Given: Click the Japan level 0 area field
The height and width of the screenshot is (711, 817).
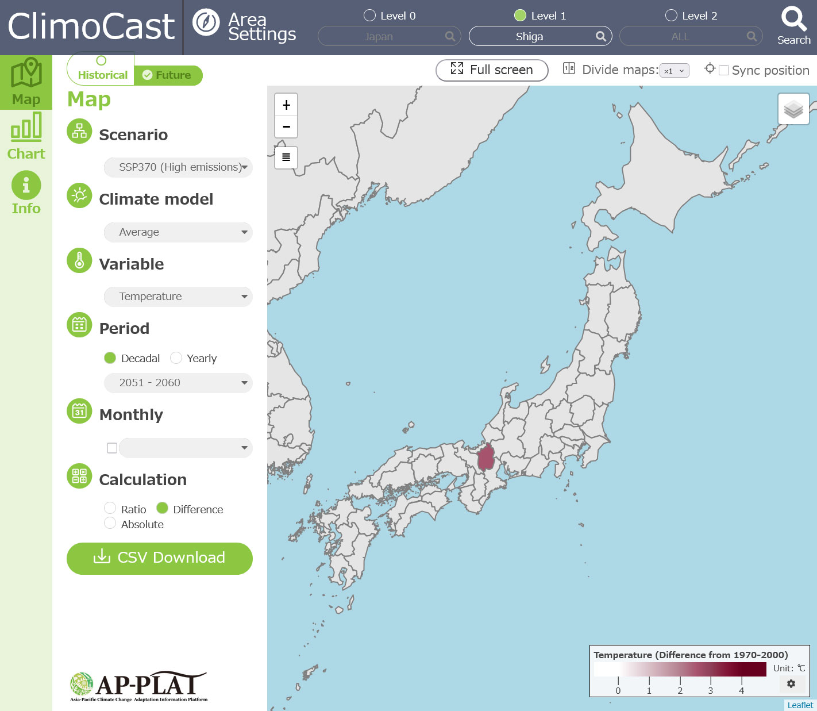Looking at the screenshot, I should tap(390, 36).
